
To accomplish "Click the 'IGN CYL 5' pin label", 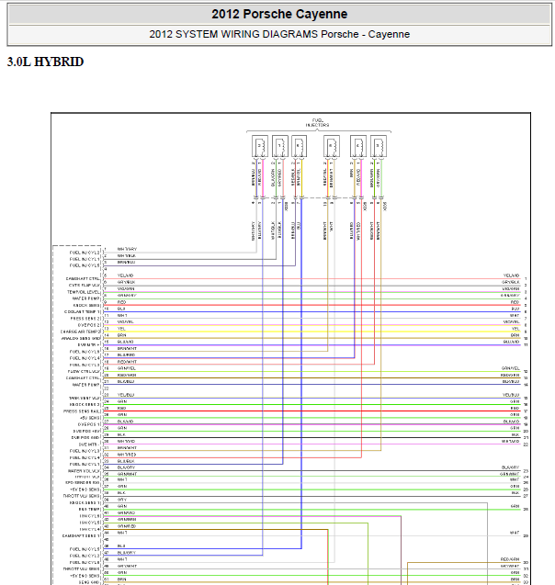I will pyautogui.click(x=90, y=523).
